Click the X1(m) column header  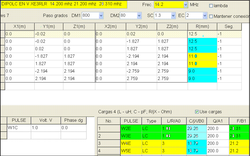20,27
